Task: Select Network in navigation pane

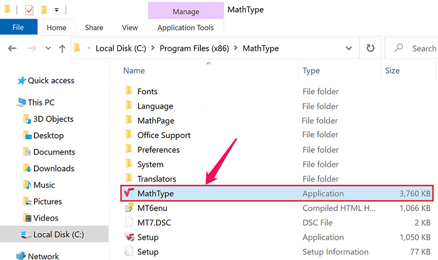Action: pyautogui.click(x=37, y=256)
